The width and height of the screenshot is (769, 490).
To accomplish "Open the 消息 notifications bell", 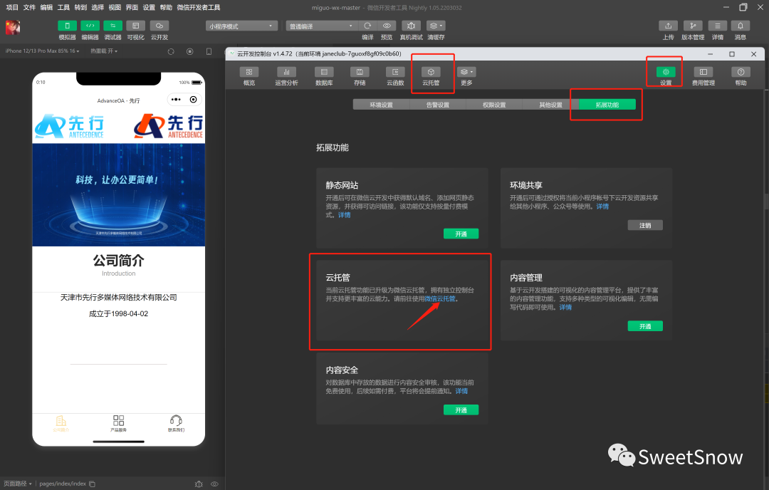I will 741,26.
